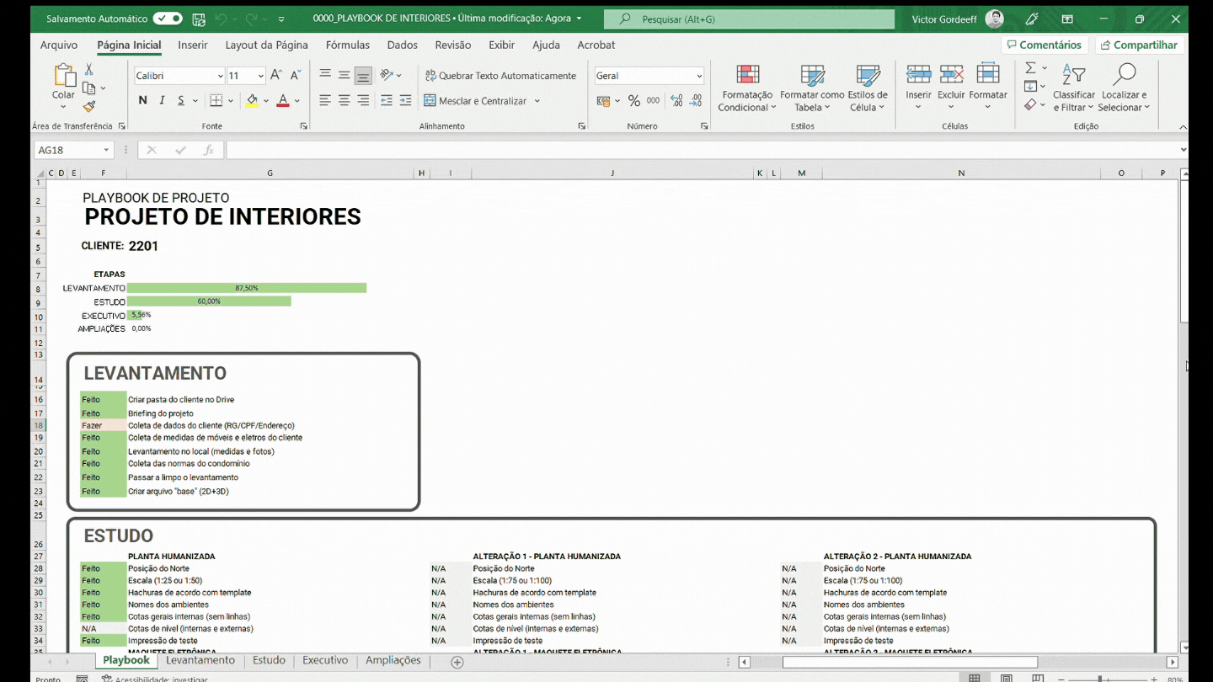The width and height of the screenshot is (1213, 682).
Task: Apply the yellow fill color
Action: pos(252,101)
